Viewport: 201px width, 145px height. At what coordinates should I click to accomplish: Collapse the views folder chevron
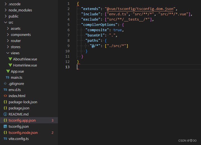[8, 53]
